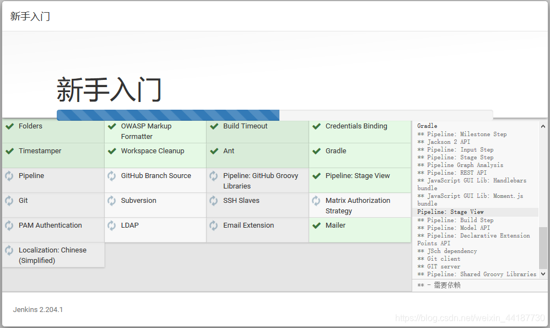
Task: Click the checkmark beside Pipeline: Stage View cell
Action: coord(316,176)
